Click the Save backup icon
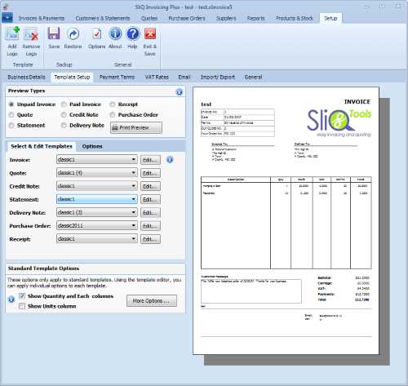 pos(54,33)
